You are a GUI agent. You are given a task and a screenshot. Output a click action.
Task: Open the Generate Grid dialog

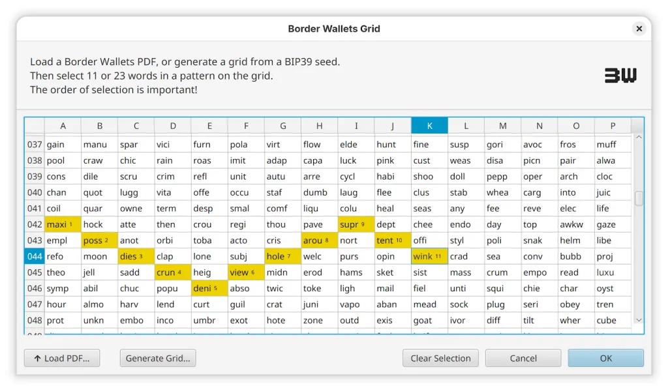coord(158,358)
